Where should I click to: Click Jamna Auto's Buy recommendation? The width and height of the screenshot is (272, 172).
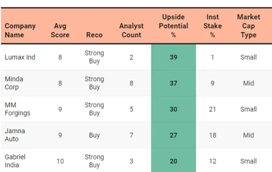[94, 135]
